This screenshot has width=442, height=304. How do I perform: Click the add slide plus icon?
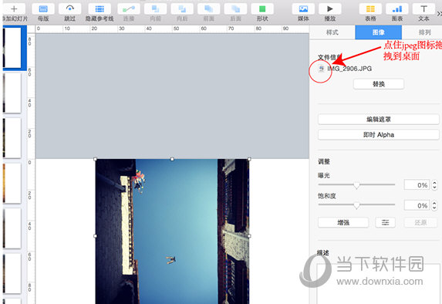click(x=14, y=9)
